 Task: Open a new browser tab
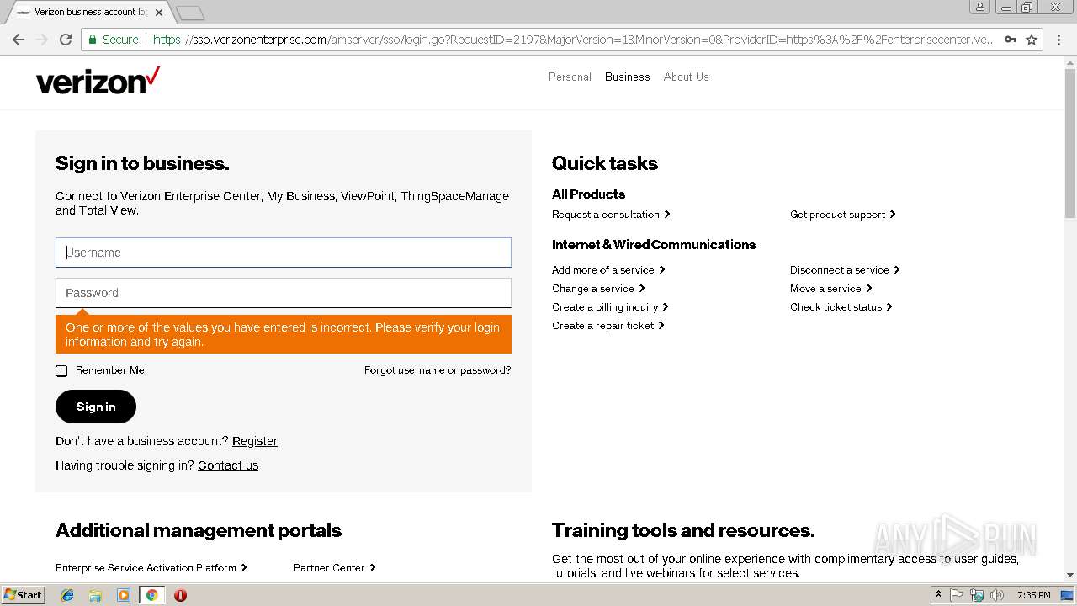pos(191,13)
